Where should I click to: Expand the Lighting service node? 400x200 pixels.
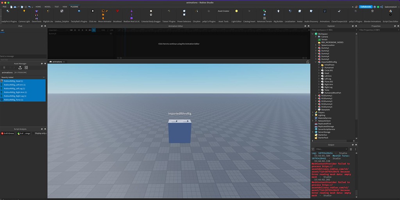[313, 115]
